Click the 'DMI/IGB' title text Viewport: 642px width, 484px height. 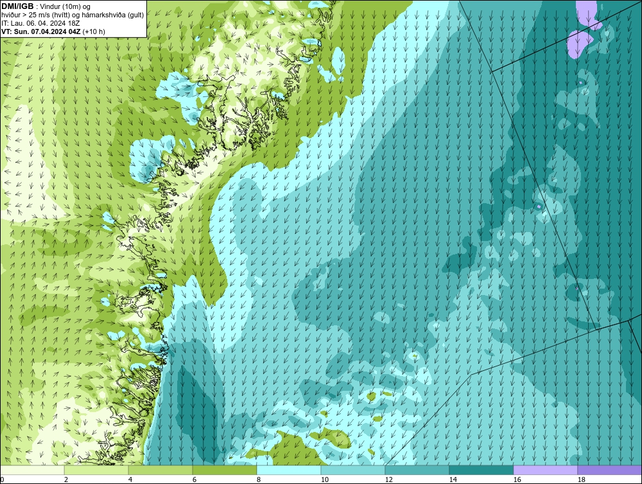(x=17, y=6)
